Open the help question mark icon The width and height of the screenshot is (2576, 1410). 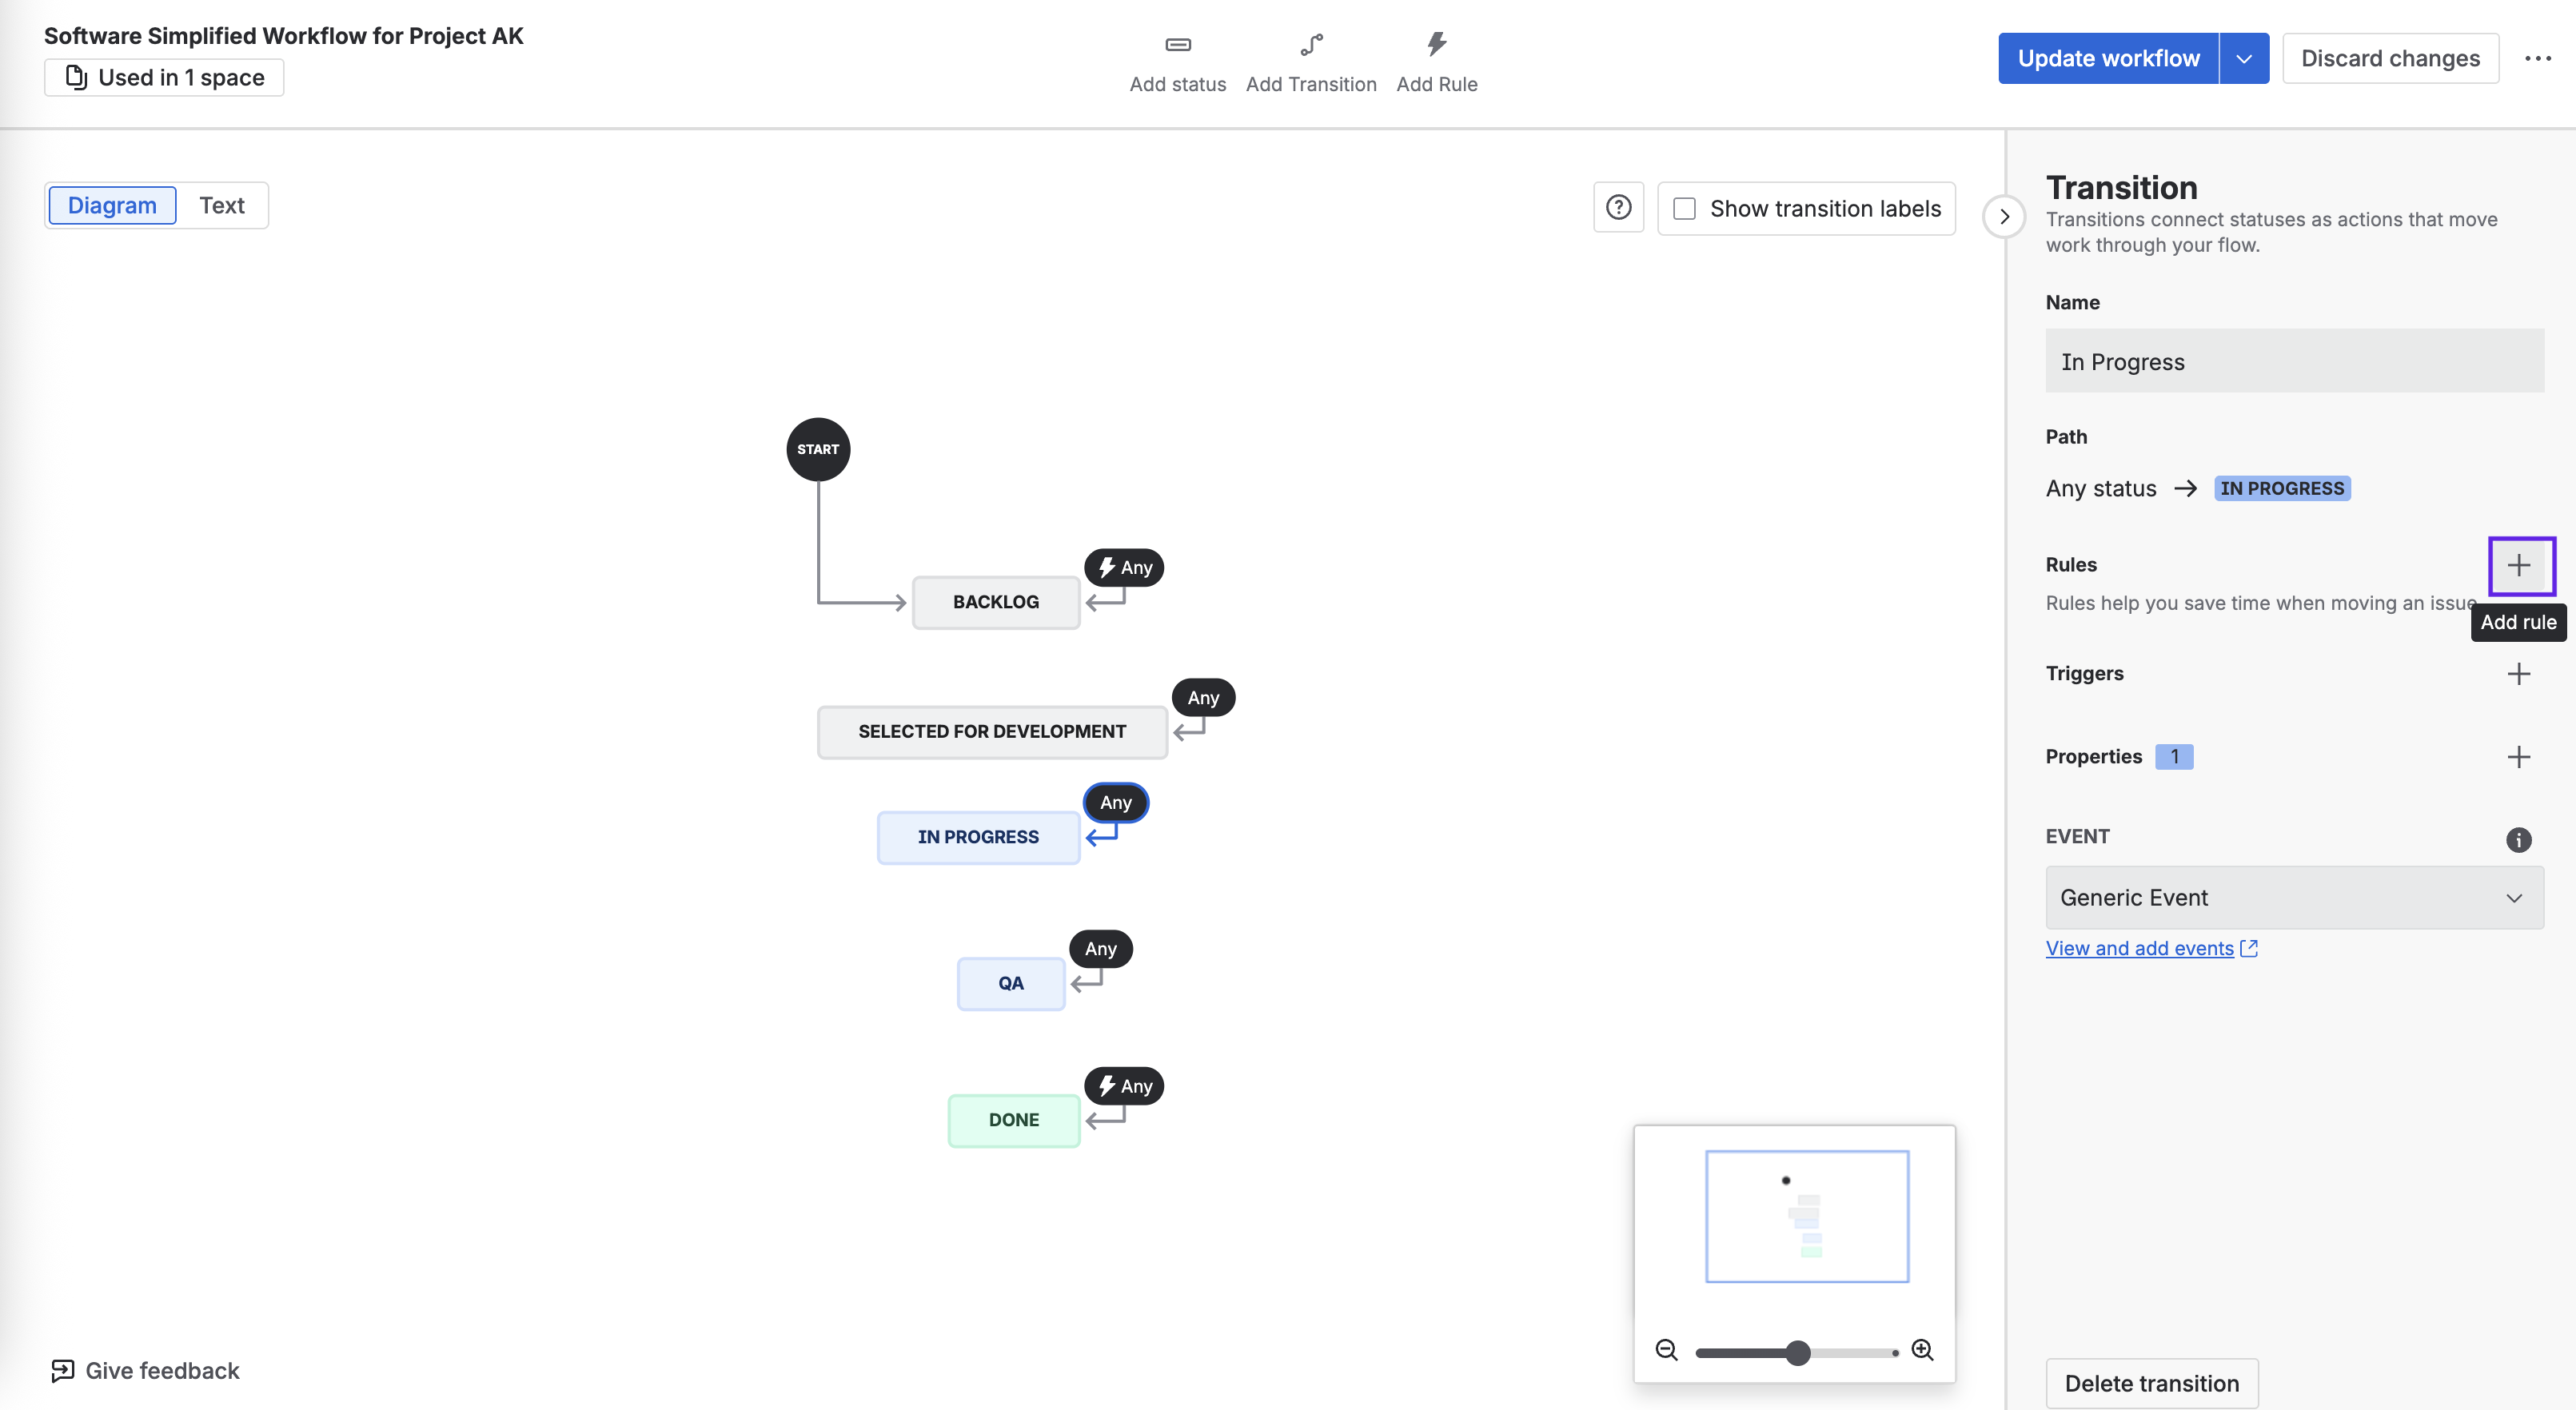coord(1618,208)
